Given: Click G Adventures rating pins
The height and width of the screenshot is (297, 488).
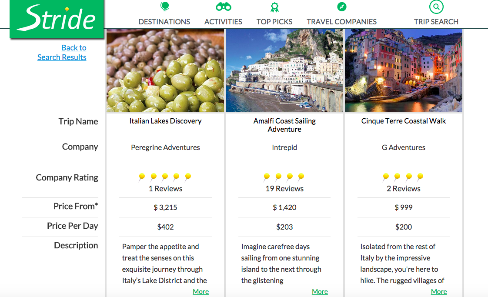Looking at the screenshot, I should pyautogui.click(x=403, y=177).
